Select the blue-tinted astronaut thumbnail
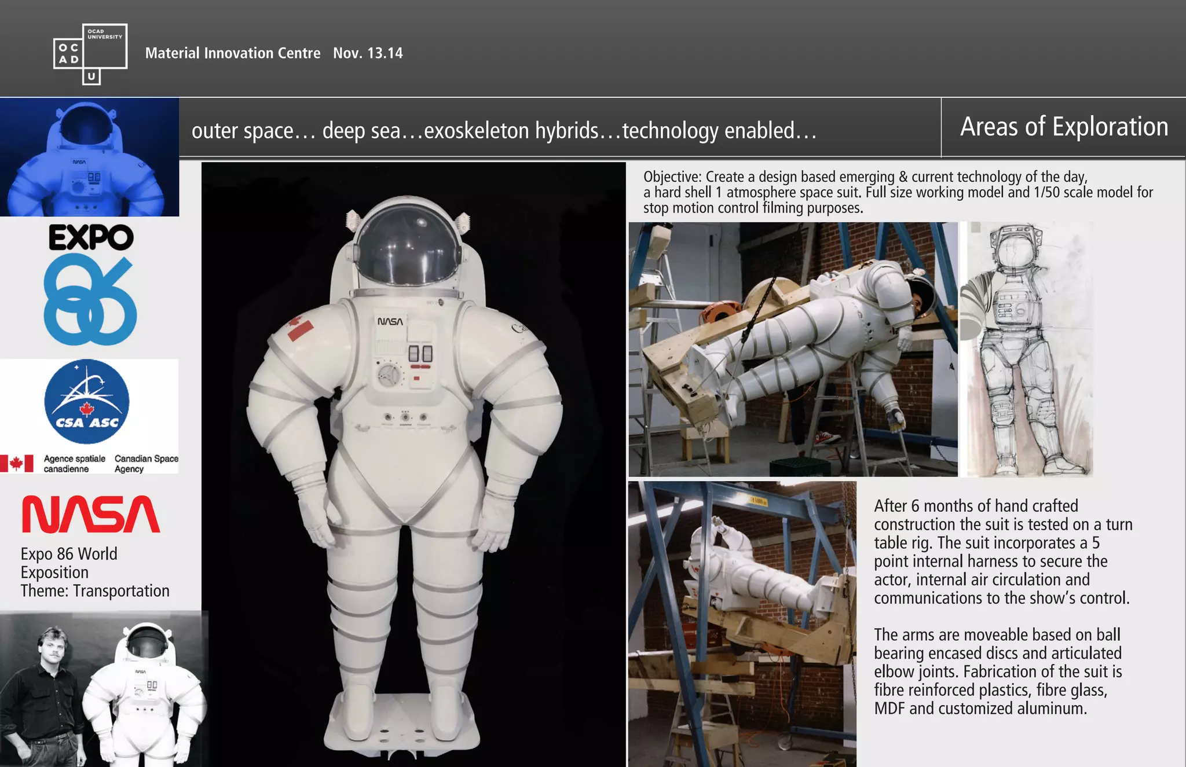This screenshot has height=767, width=1186. tap(89, 157)
